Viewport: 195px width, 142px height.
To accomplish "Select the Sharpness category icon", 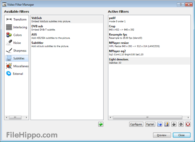I will tap(9, 51).
